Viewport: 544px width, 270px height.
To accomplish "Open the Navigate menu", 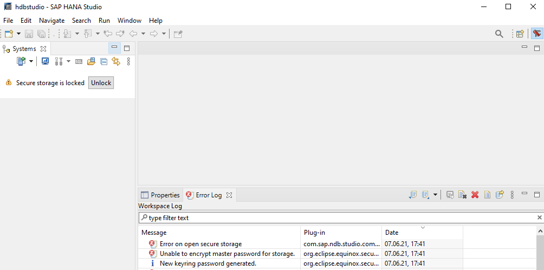I will click(x=51, y=21).
